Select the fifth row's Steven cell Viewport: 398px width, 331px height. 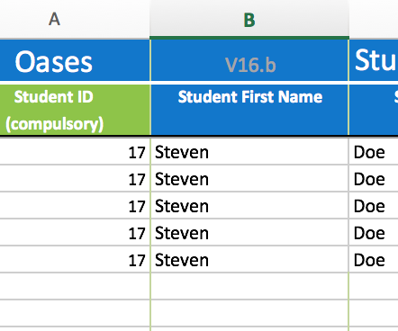[x=249, y=259]
